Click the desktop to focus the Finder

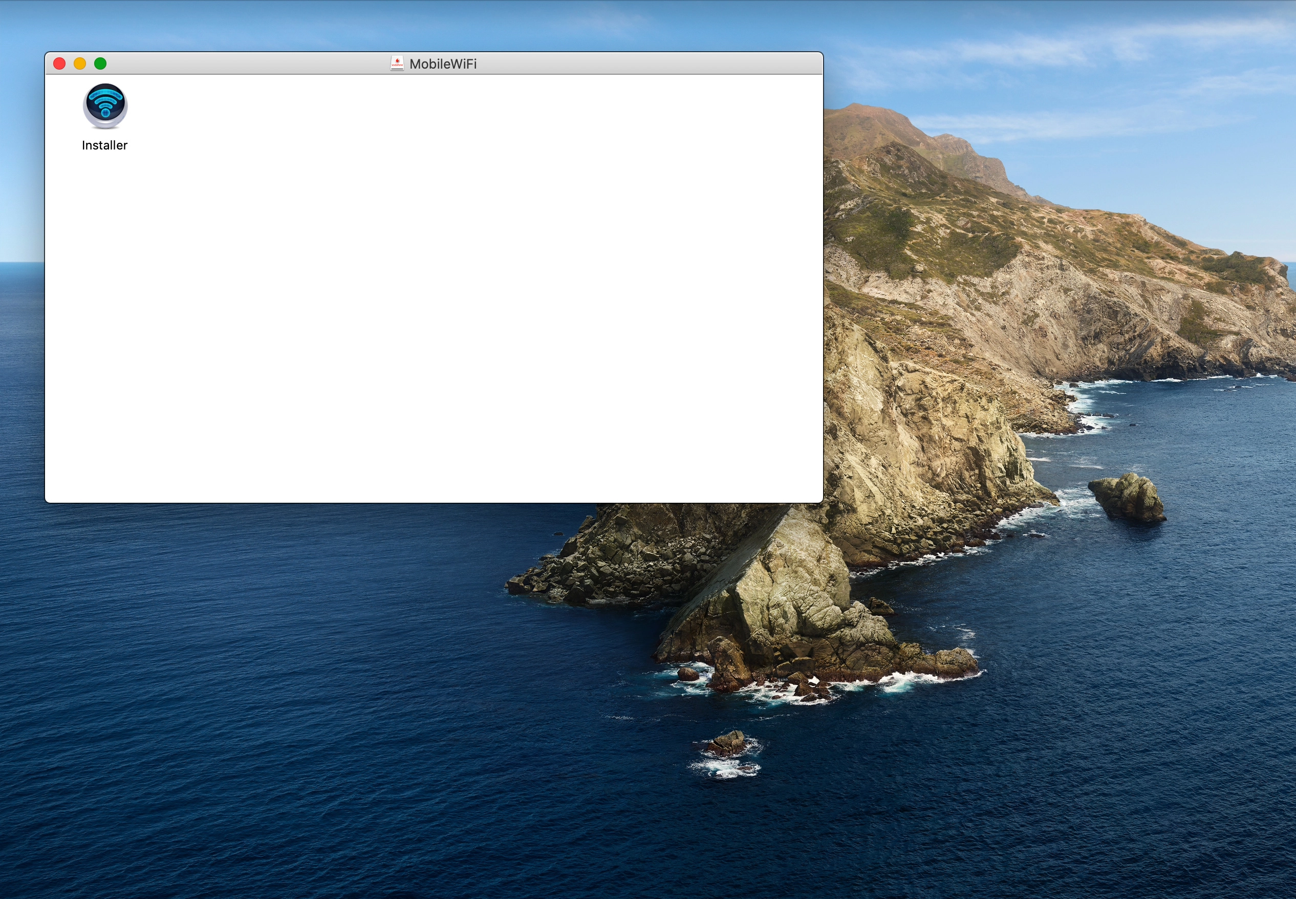point(1070,732)
